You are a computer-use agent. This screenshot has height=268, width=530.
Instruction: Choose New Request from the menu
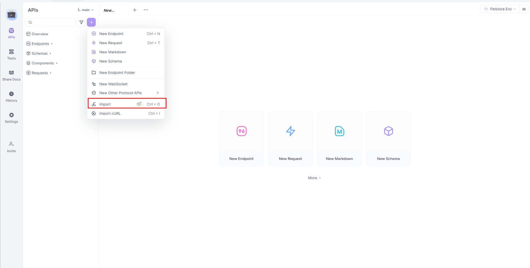pos(126,43)
